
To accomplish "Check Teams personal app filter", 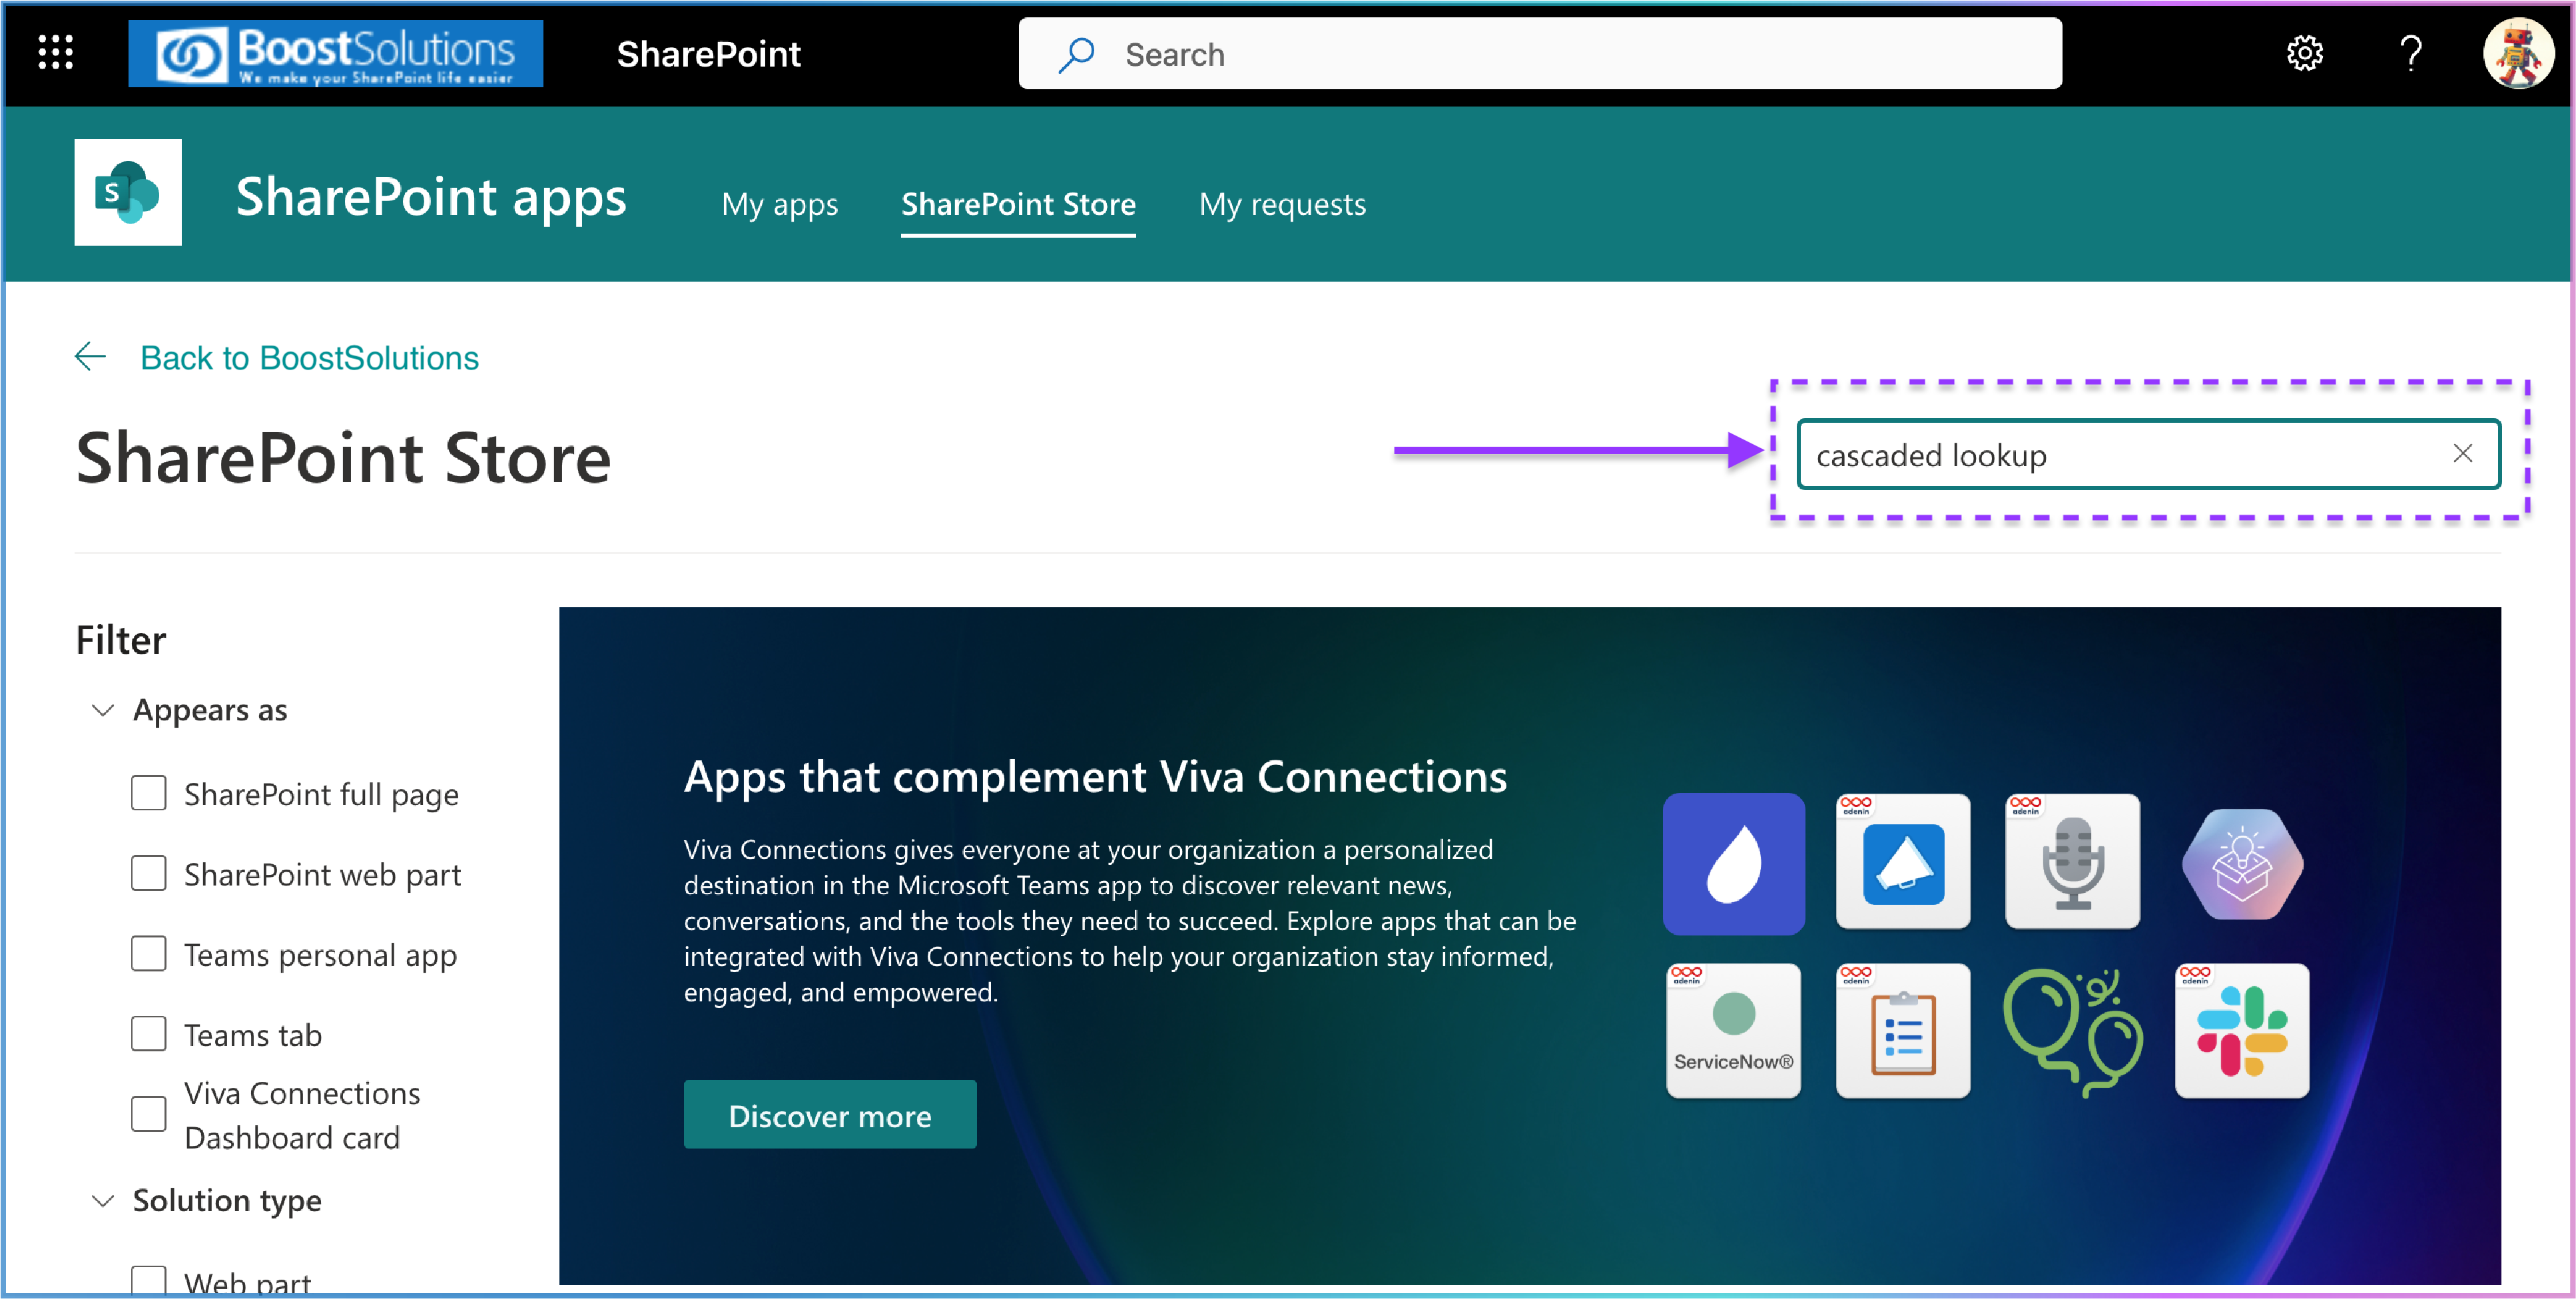I will pyautogui.click(x=149, y=953).
